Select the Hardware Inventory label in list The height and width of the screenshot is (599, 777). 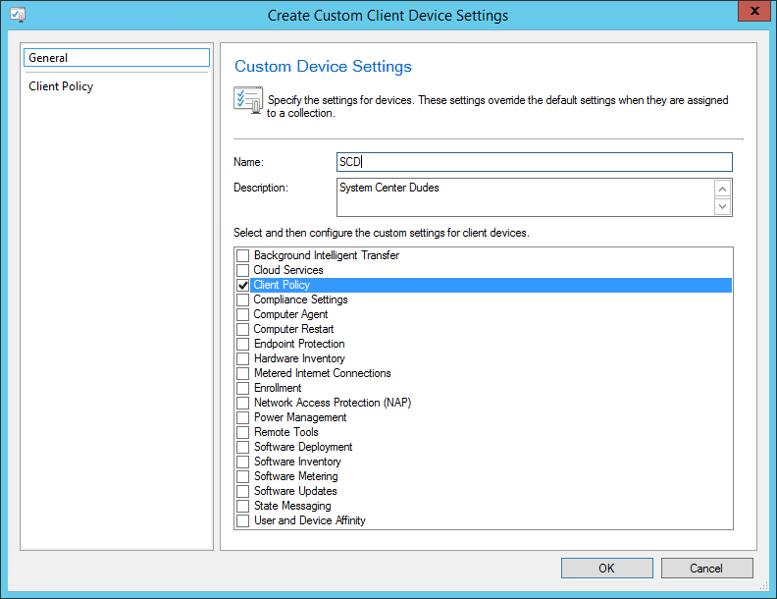point(299,358)
